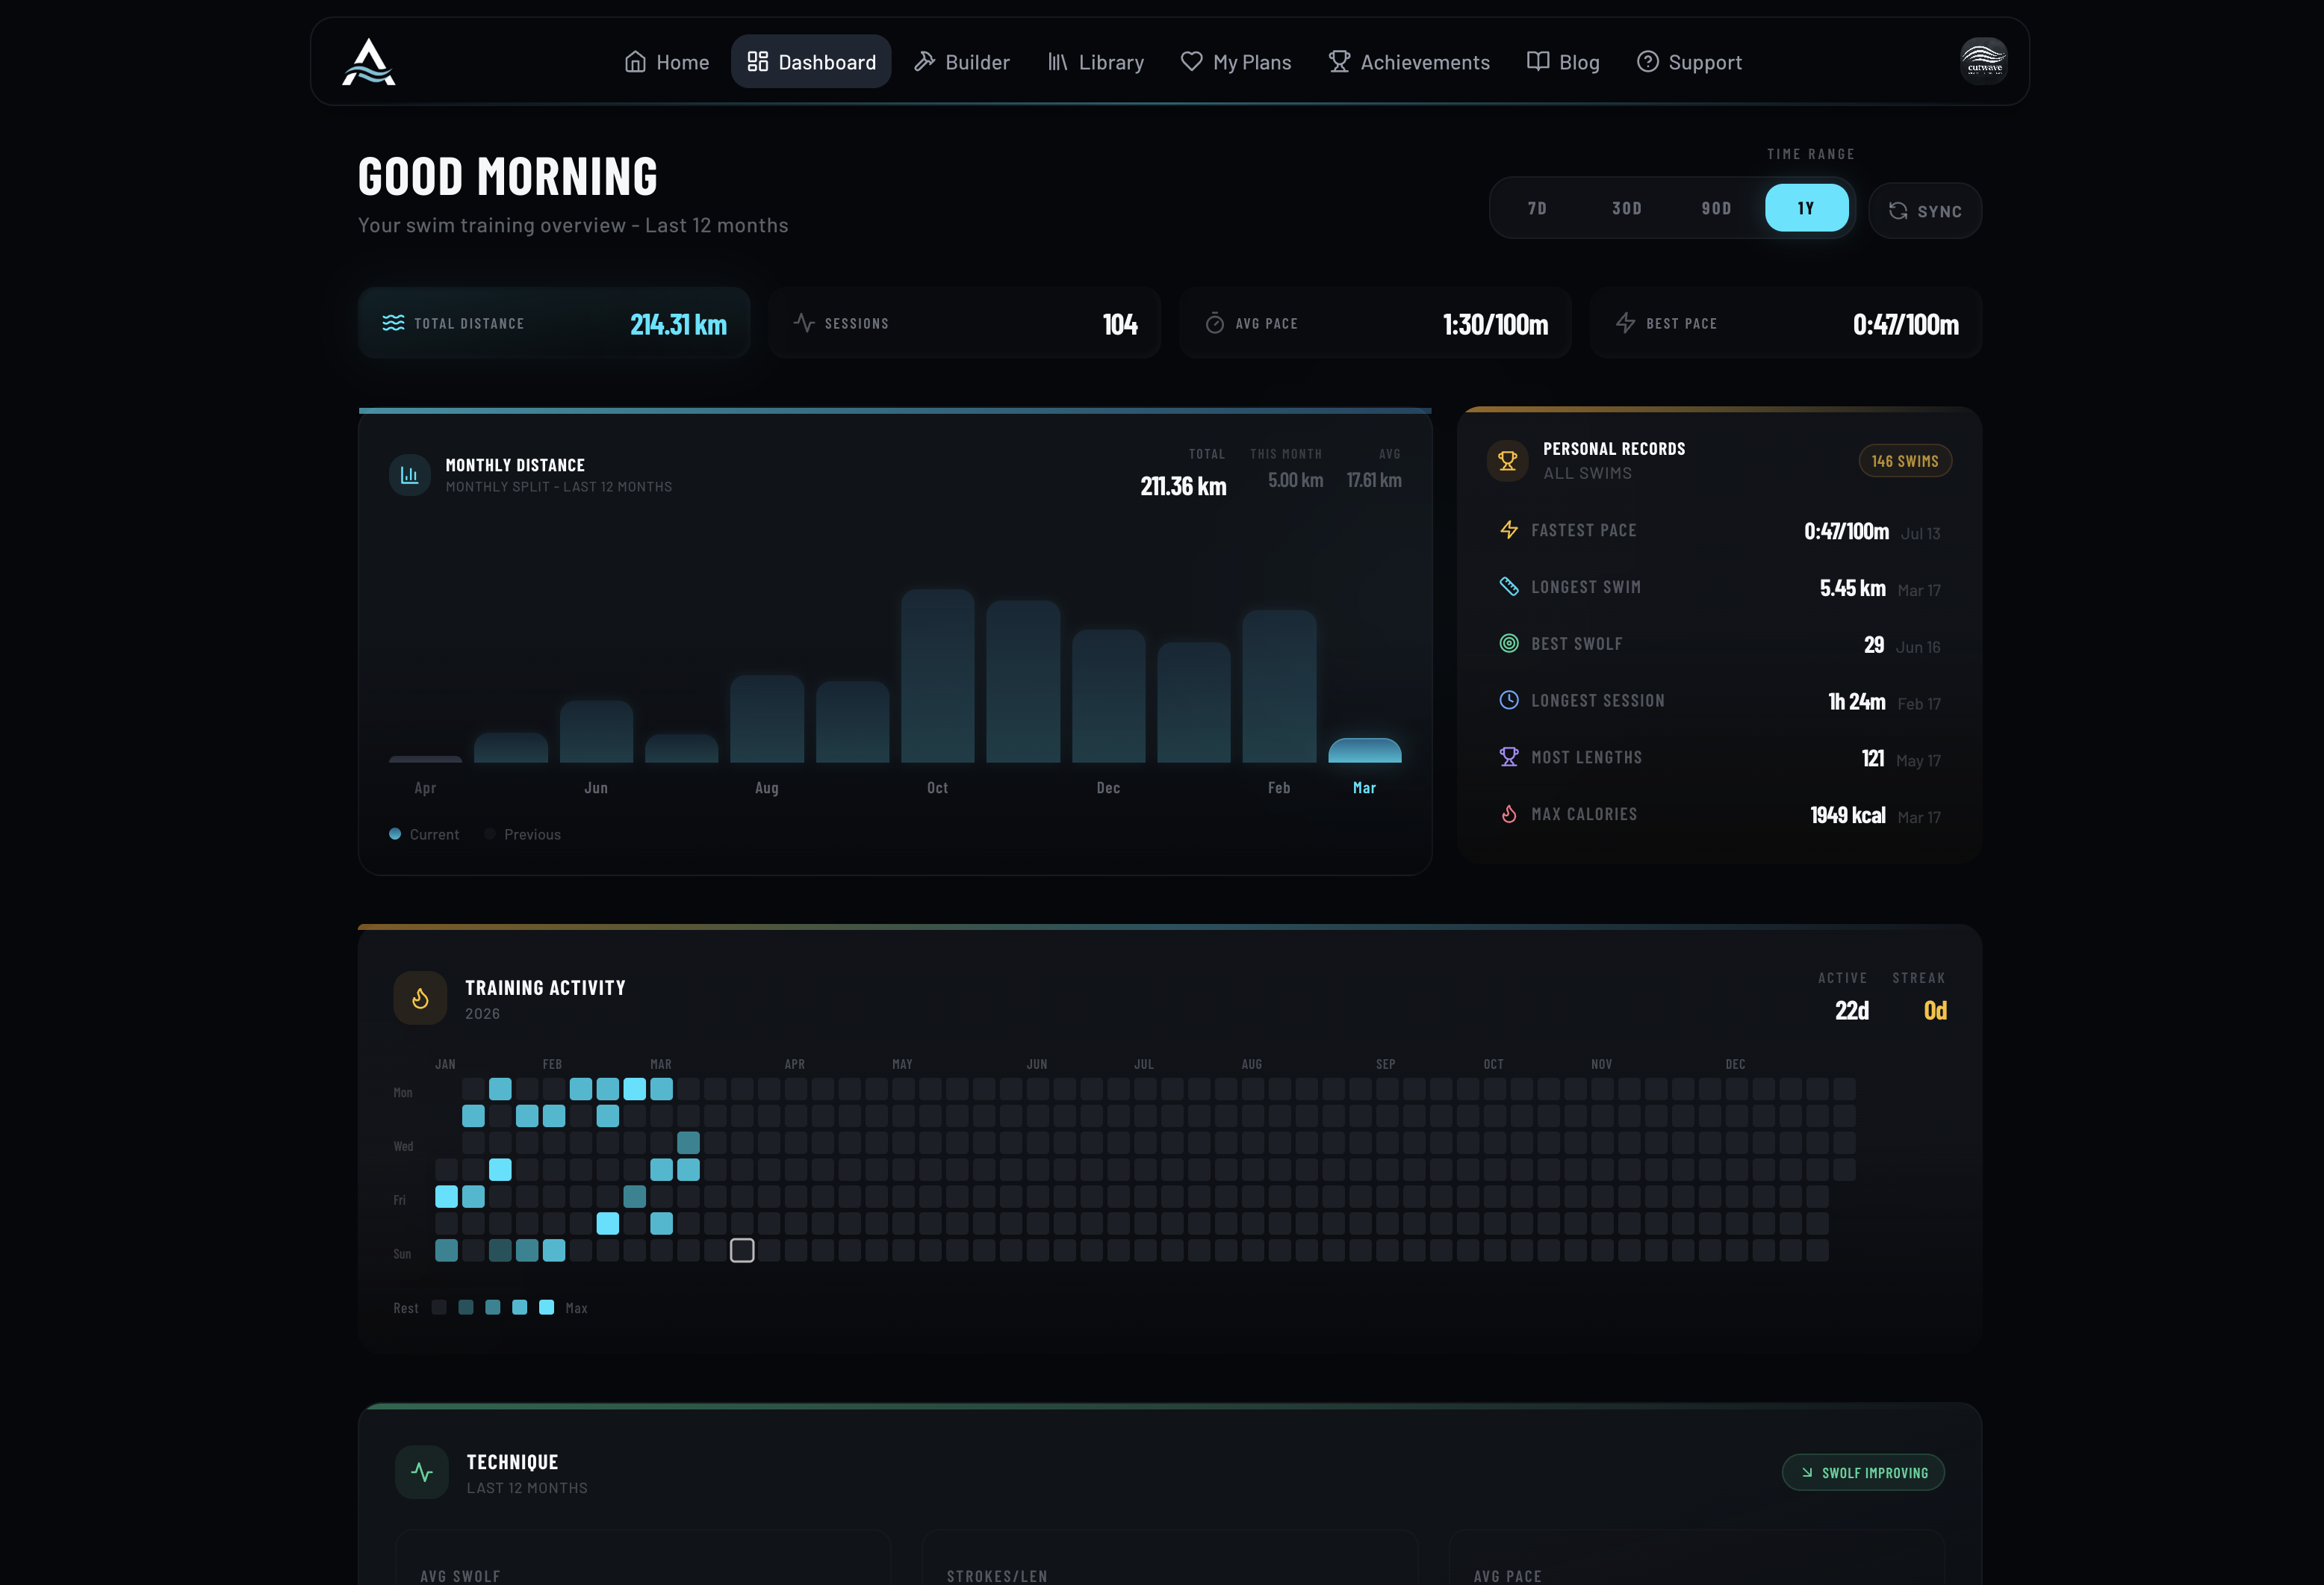
Task: Click the app logo in navbar
Action: 369,62
